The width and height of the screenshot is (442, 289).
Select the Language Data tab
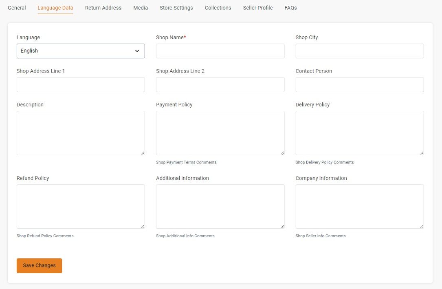coord(55,8)
